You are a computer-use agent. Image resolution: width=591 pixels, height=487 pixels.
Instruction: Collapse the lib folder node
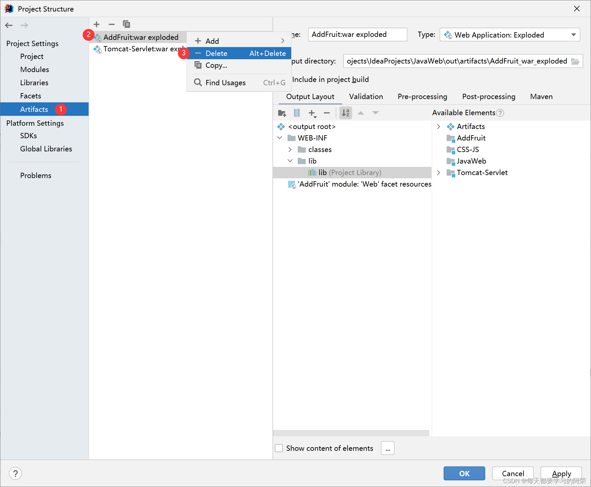pos(290,161)
